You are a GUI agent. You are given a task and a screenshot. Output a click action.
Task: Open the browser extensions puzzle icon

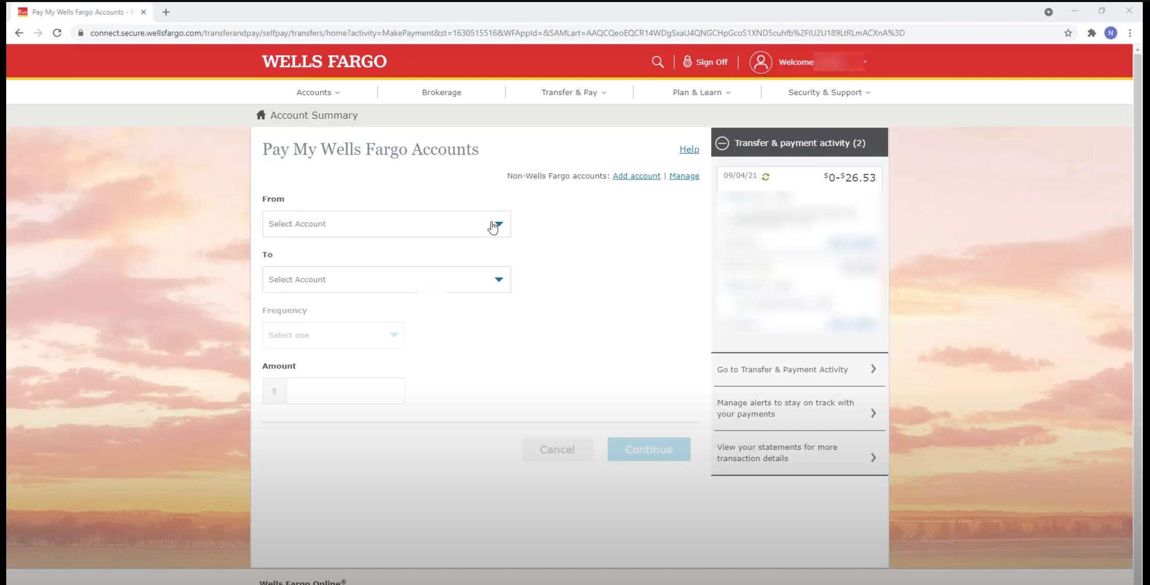(1092, 32)
